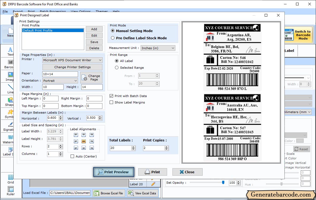316x200 pixels.
Task: Click the New document icon in main toolbar
Action: pyautogui.click(x=10, y=33)
